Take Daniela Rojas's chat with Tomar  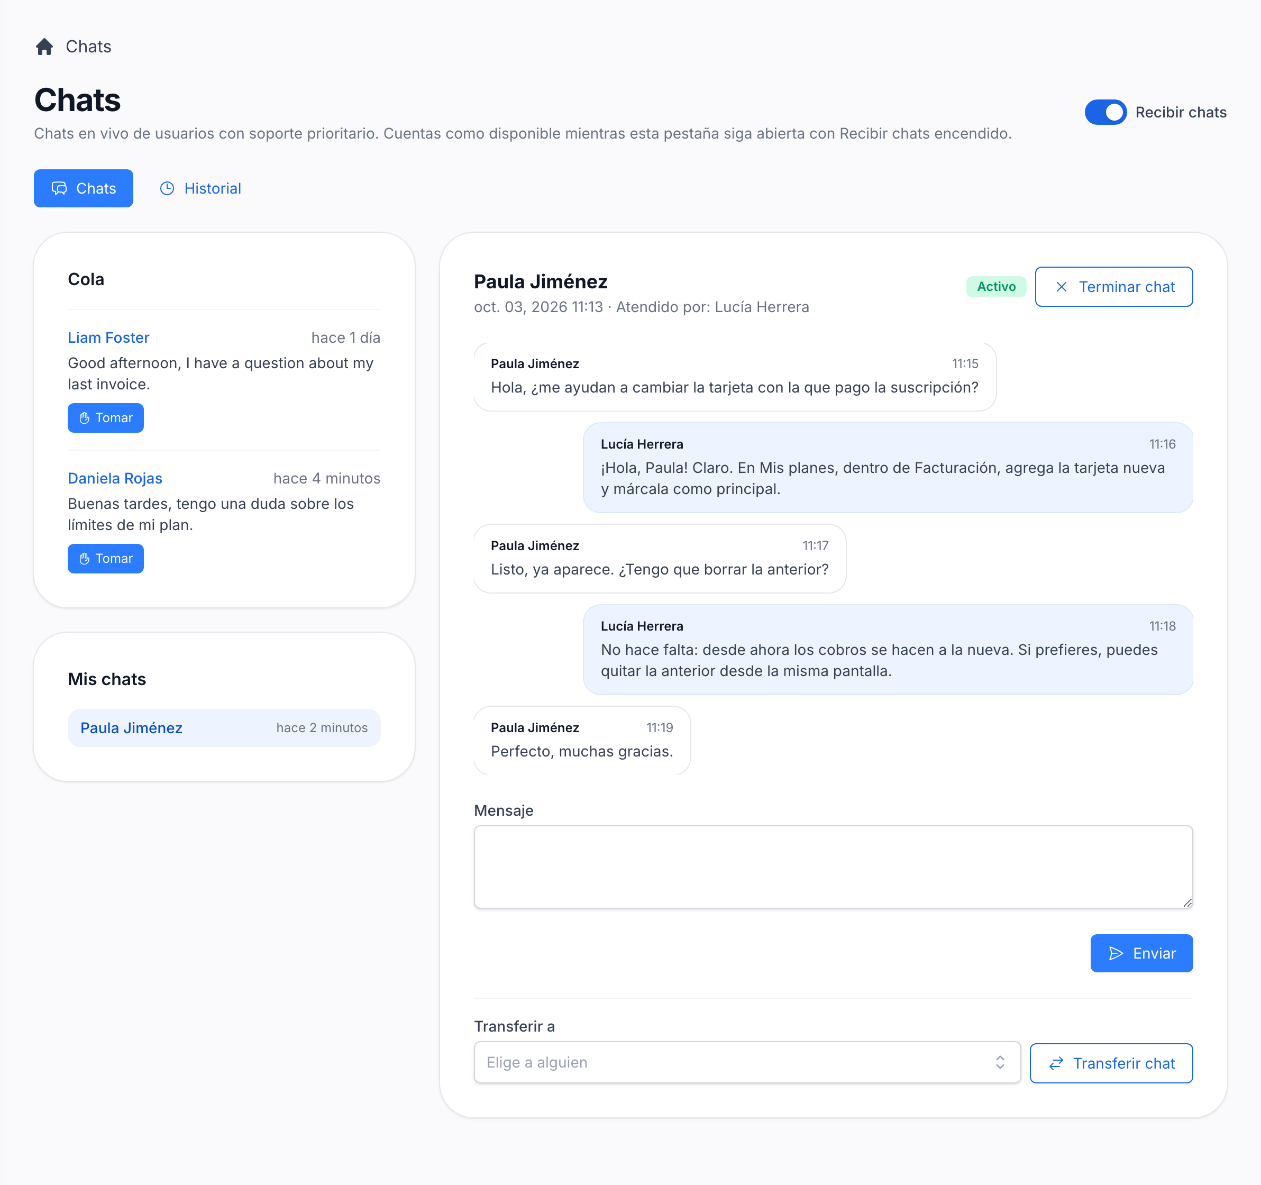[105, 559]
